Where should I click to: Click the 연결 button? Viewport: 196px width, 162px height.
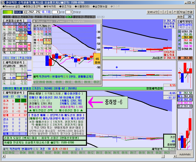190,12
